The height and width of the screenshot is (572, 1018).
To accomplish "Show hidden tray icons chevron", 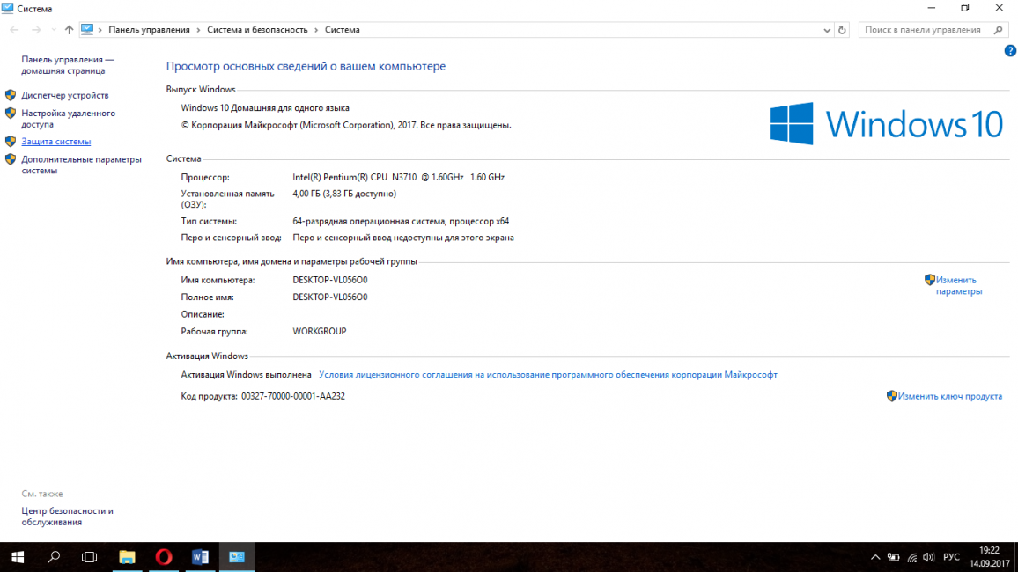I will (x=875, y=557).
